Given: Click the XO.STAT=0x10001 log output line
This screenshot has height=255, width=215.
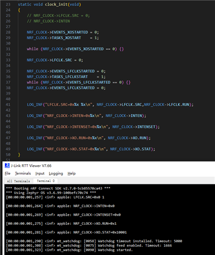Looking at the screenshot, I should (x=66, y=232).
